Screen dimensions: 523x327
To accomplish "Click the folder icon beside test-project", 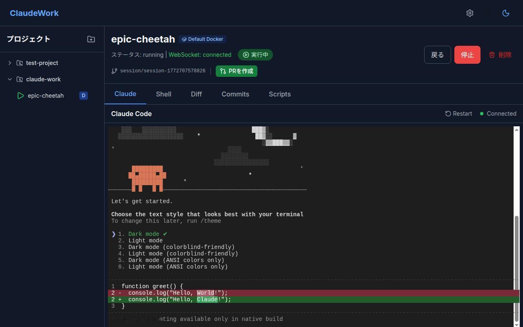I will [20, 63].
